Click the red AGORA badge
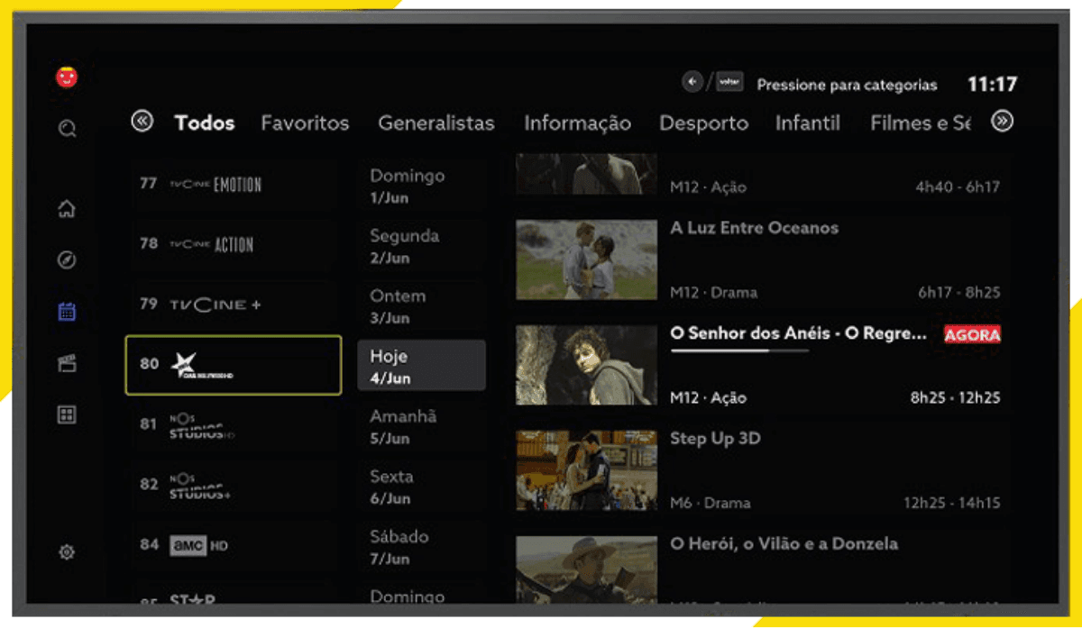 pyautogui.click(x=972, y=334)
